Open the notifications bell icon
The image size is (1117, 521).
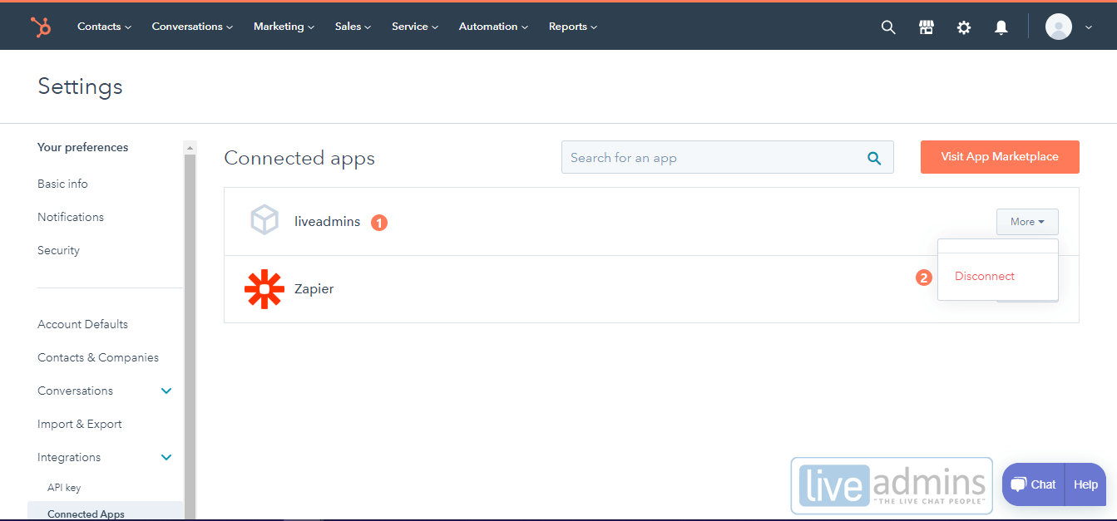1001,27
